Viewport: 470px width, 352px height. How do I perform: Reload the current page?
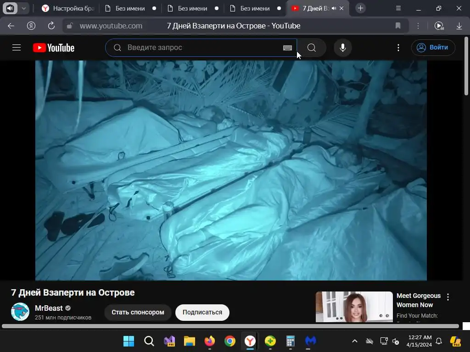[51, 26]
